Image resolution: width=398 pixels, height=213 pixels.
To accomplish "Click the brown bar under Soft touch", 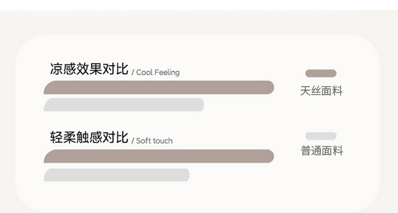I will [x=159, y=156].
